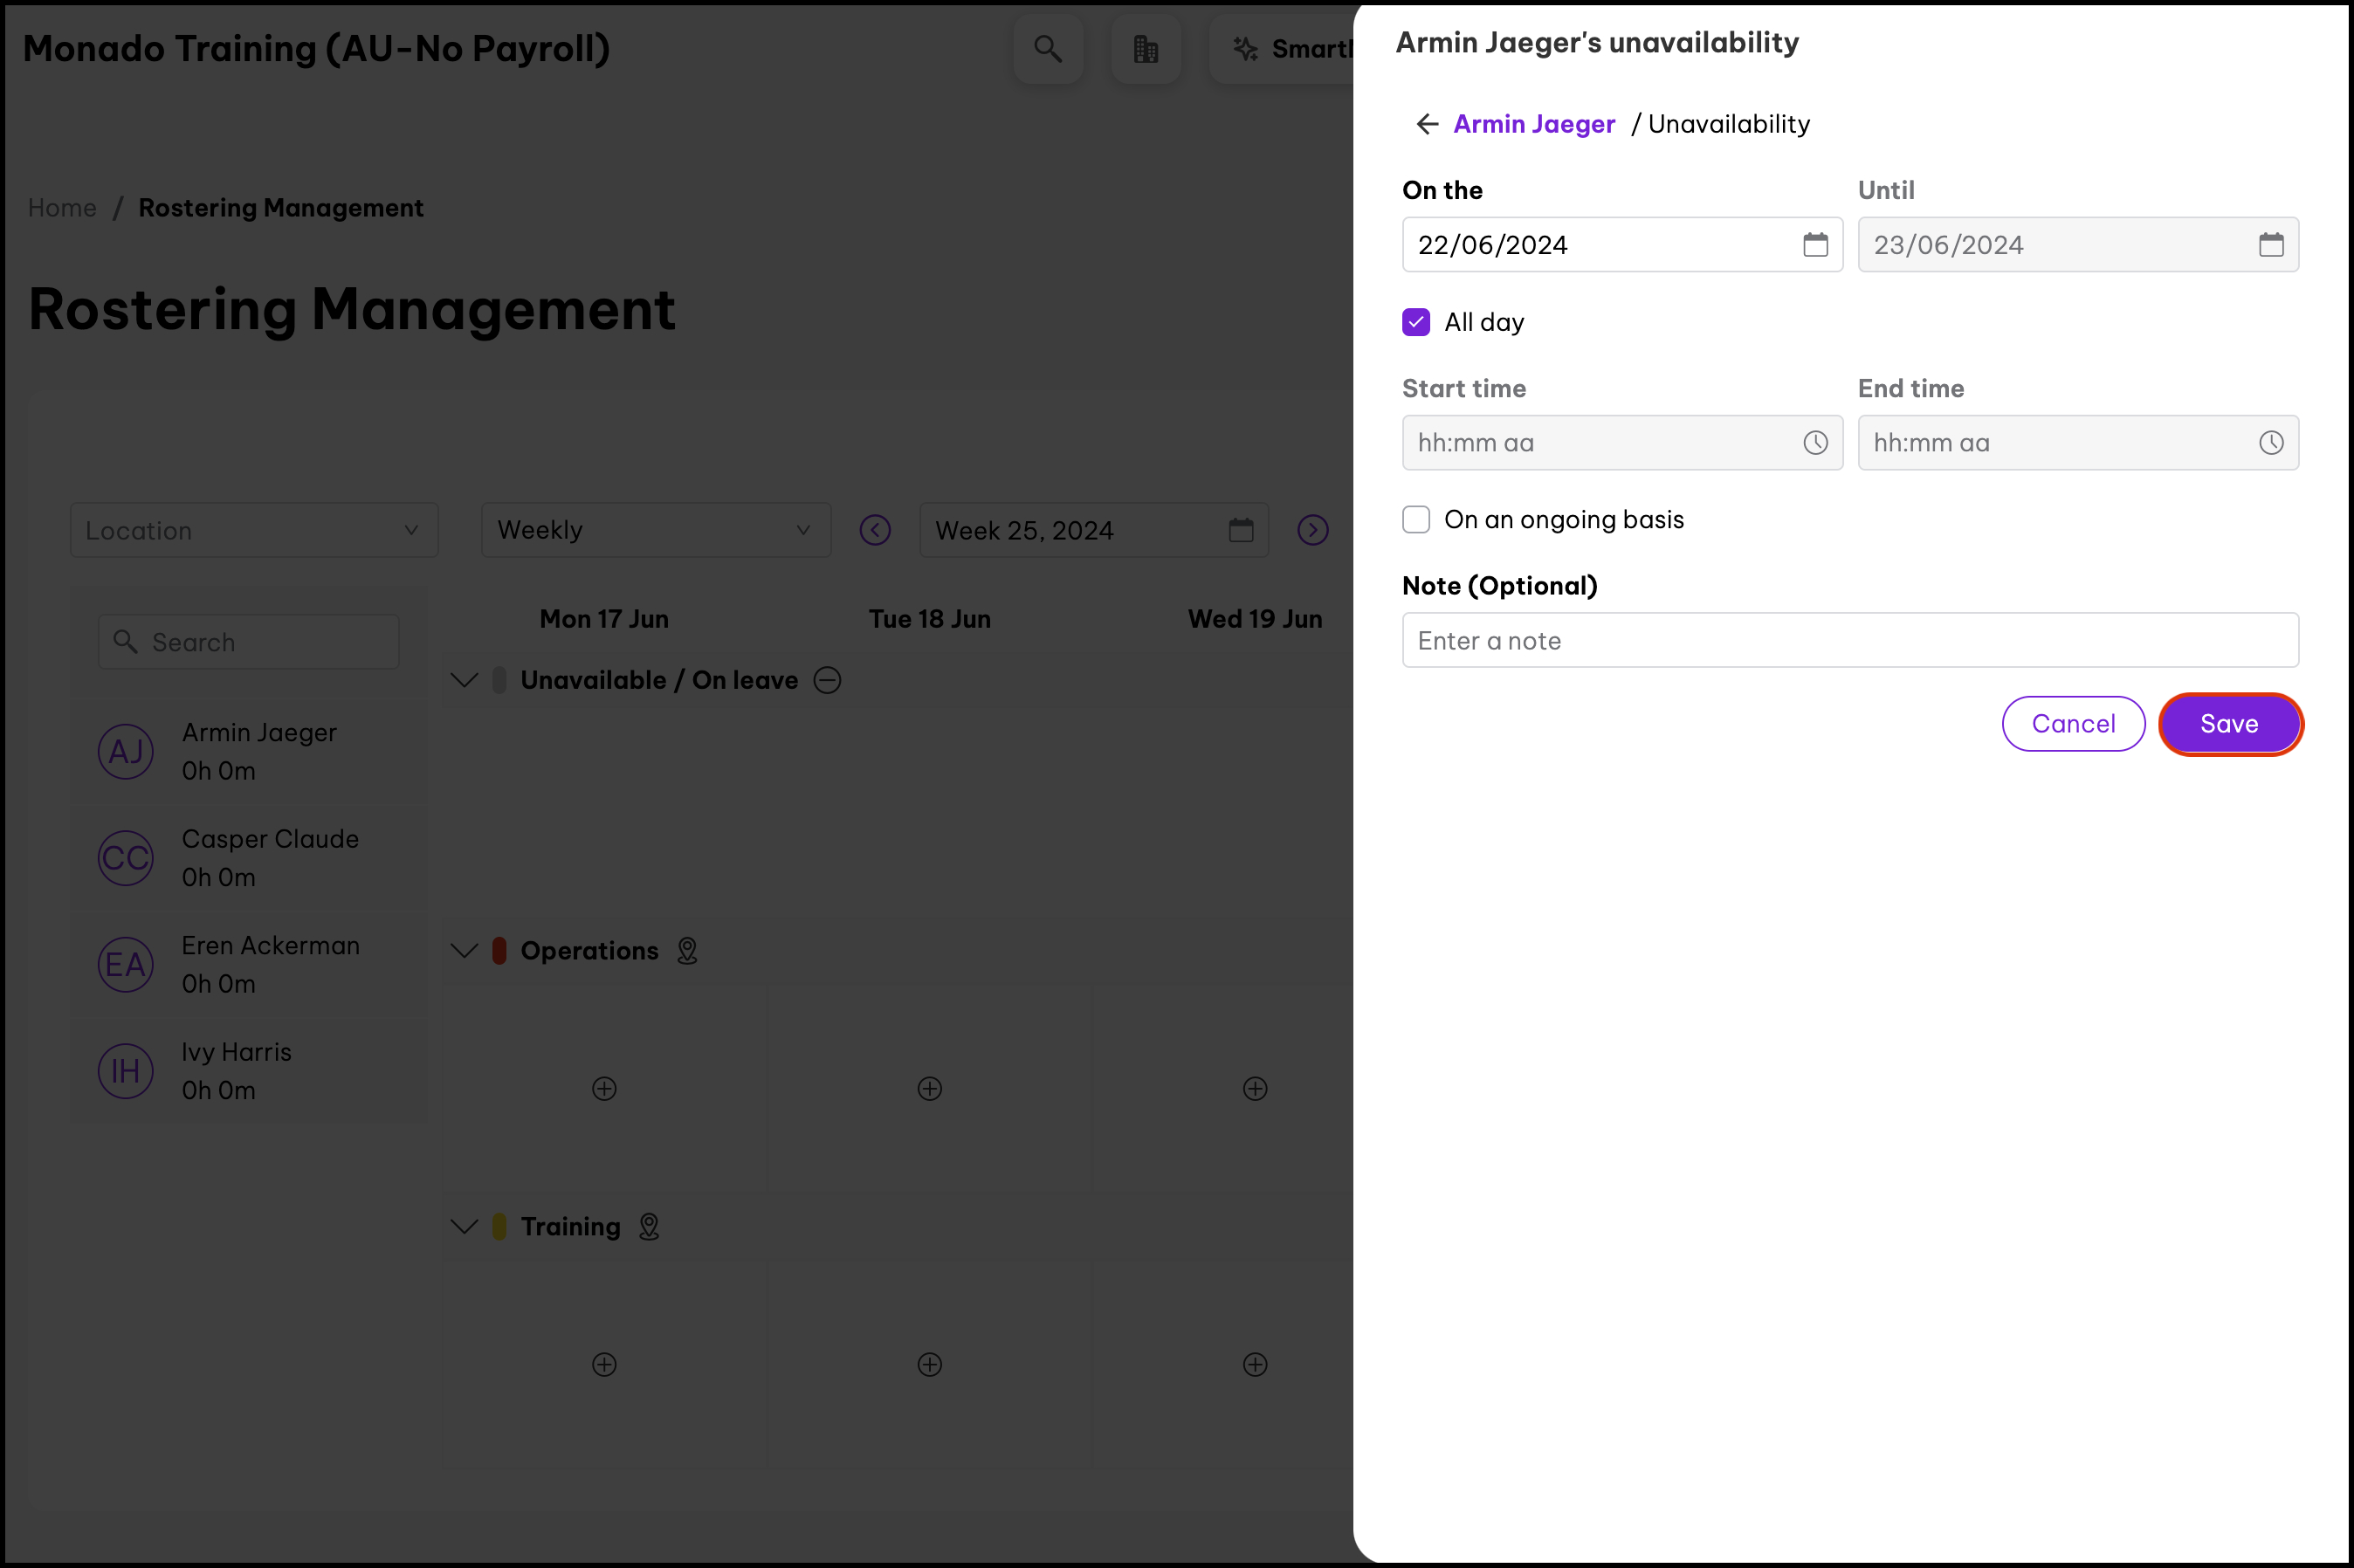Open the On the date calendar icon

coord(1815,245)
